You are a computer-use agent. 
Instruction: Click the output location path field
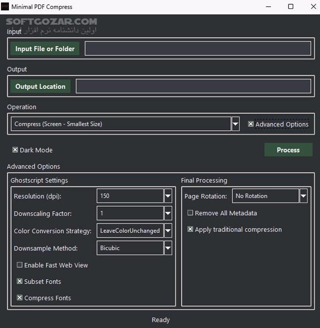coord(193,86)
